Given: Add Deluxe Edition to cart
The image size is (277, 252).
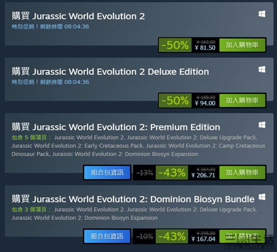Looking at the screenshot, I should [x=242, y=100].
